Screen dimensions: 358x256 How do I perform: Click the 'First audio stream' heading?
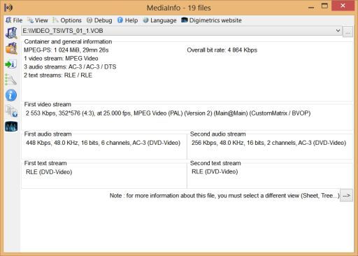48,134
